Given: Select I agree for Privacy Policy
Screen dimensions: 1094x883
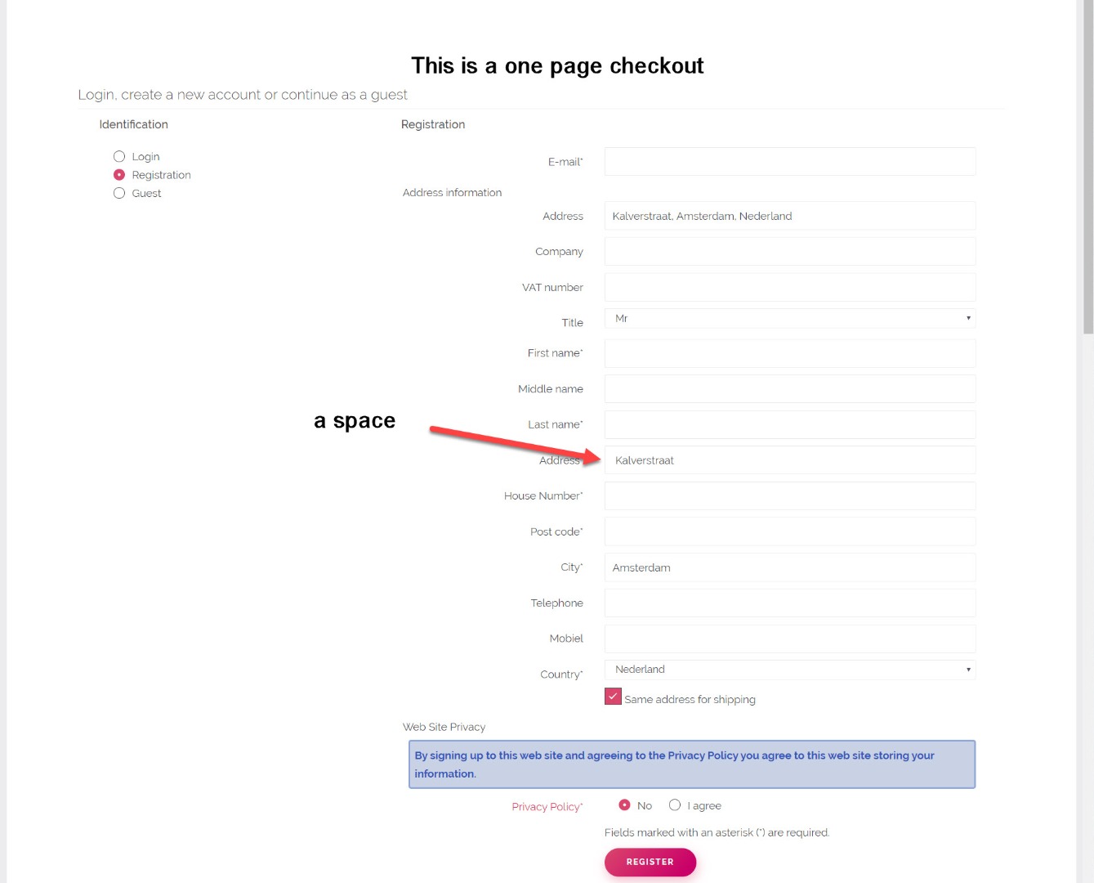Looking at the screenshot, I should (x=675, y=805).
